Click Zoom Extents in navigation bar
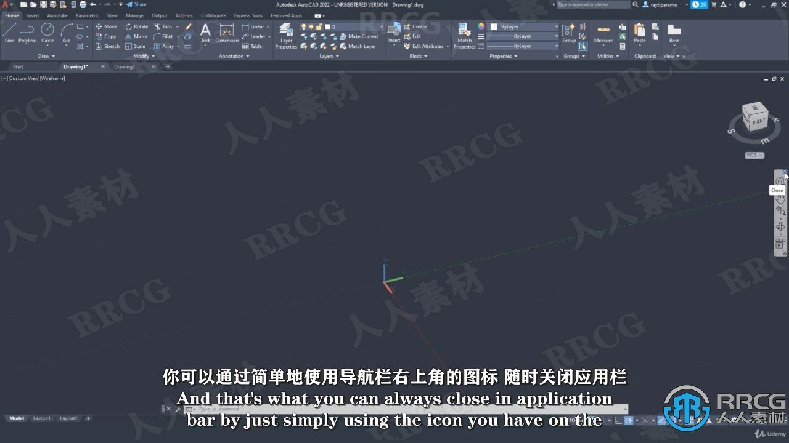 [x=780, y=211]
